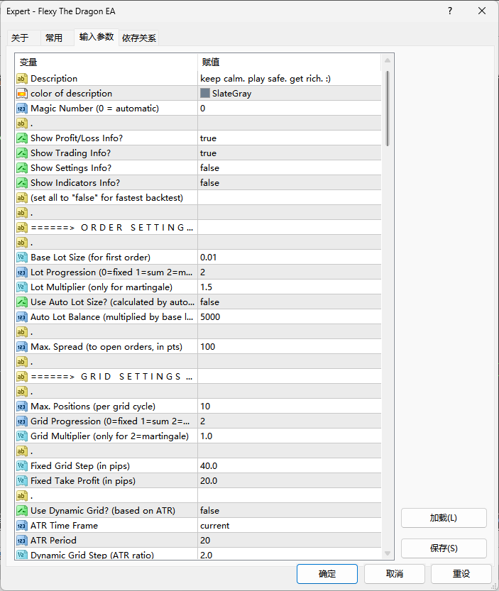The image size is (499, 591).
Task: Switch to the 常用 tab
Action: pos(53,38)
